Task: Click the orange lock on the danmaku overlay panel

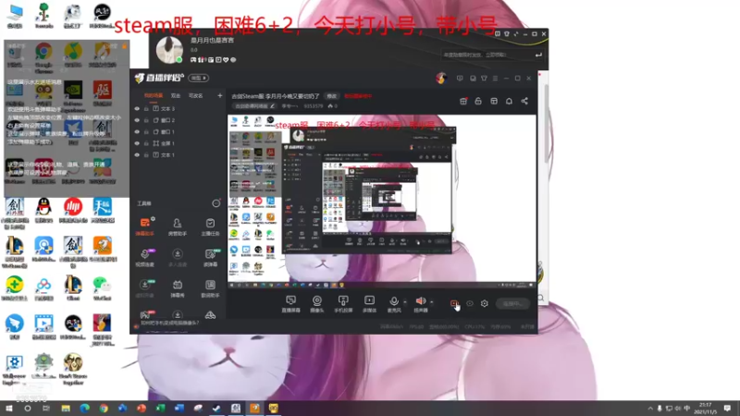Action: [x=125, y=45]
